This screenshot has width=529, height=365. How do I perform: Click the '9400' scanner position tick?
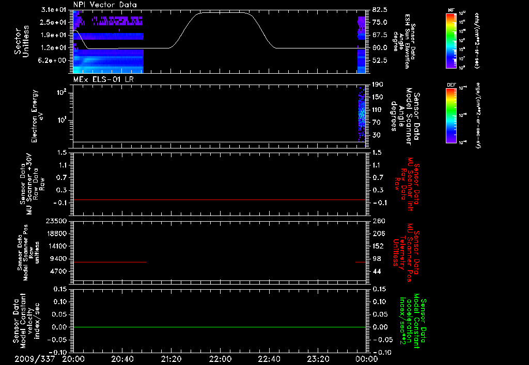pyautogui.click(x=58, y=259)
